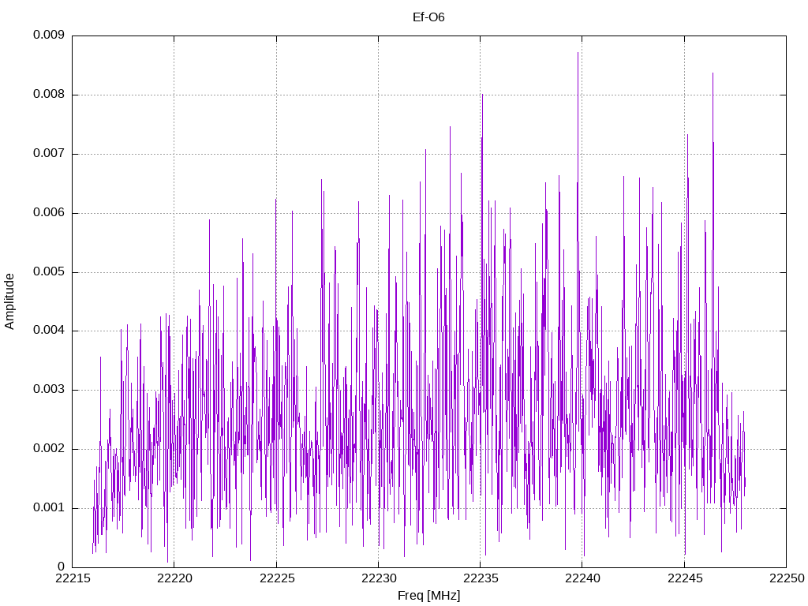Viewport: 808px width, 606px height.
Task: Click the 0.002 y-axis tick label
Action: point(49,449)
